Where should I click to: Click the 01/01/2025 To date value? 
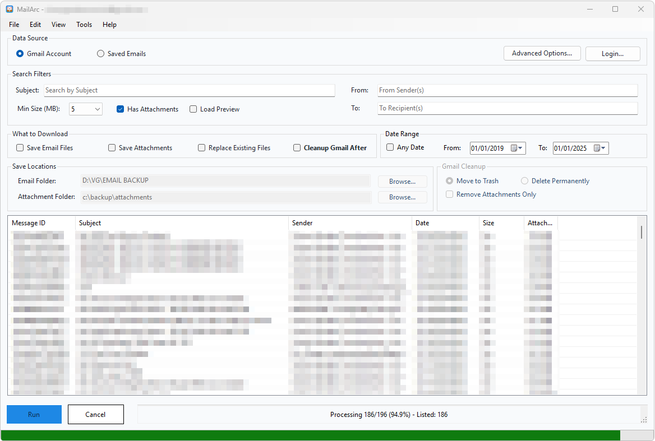(571, 148)
